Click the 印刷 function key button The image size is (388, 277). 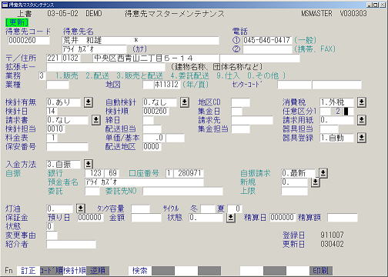[321, 271]
